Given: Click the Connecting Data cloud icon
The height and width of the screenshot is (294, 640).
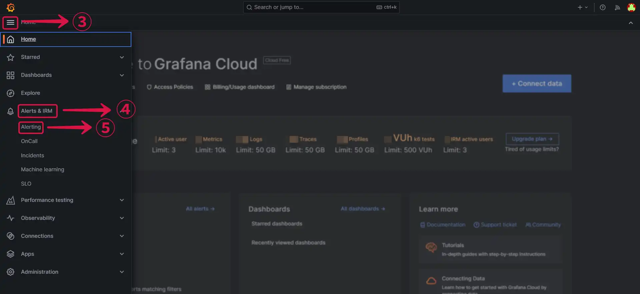Looking at the screenshot, I should click(x=431, y=281).
